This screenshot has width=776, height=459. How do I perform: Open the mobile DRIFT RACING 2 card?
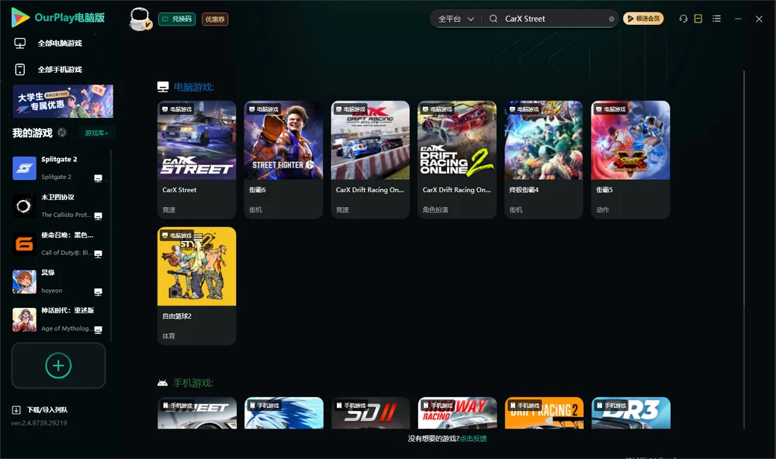click(543, 413)
